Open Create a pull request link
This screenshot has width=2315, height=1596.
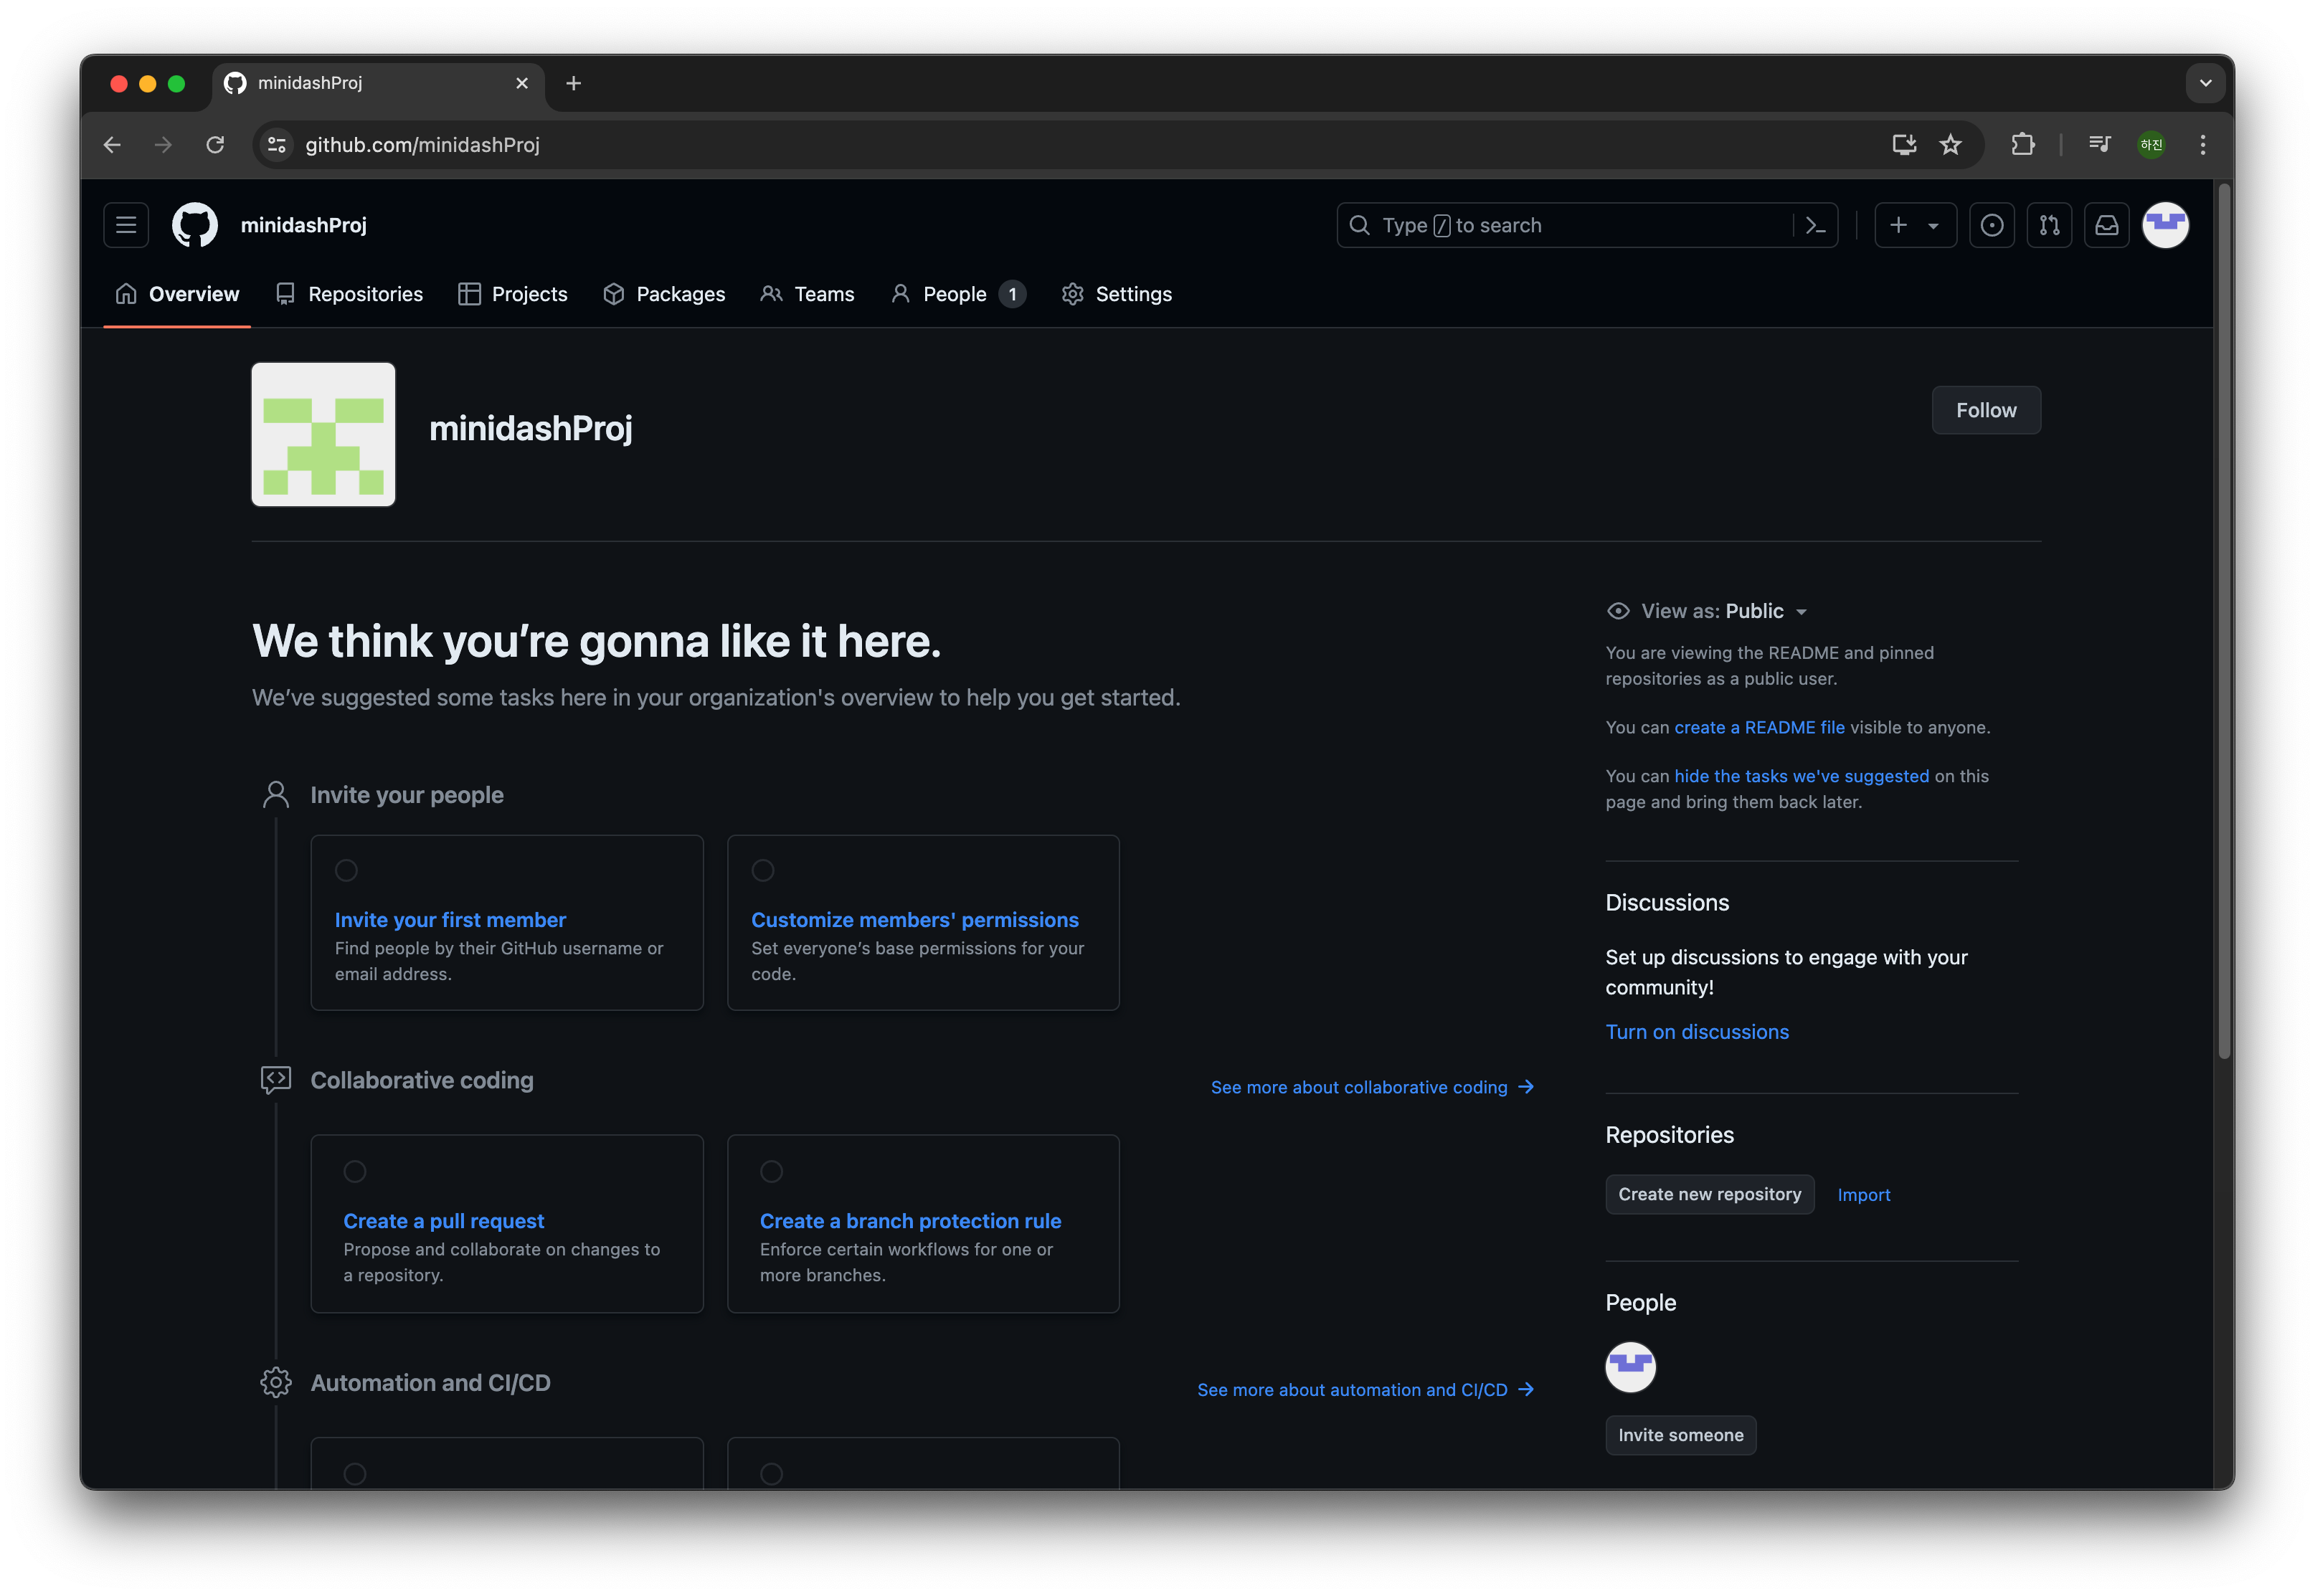444,1221
